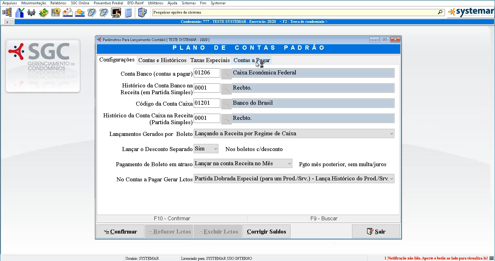This screenshot has width=495, height=261.
Task: Expand Pagamento de Boleto em atraso dropdown
Action: (289, 164)
